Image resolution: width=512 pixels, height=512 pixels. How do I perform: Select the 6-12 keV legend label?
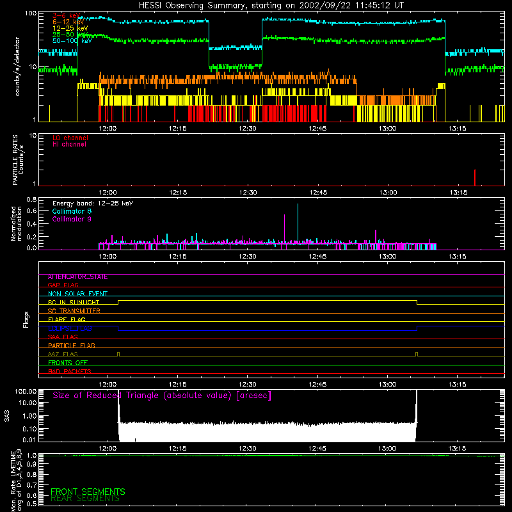68,22
